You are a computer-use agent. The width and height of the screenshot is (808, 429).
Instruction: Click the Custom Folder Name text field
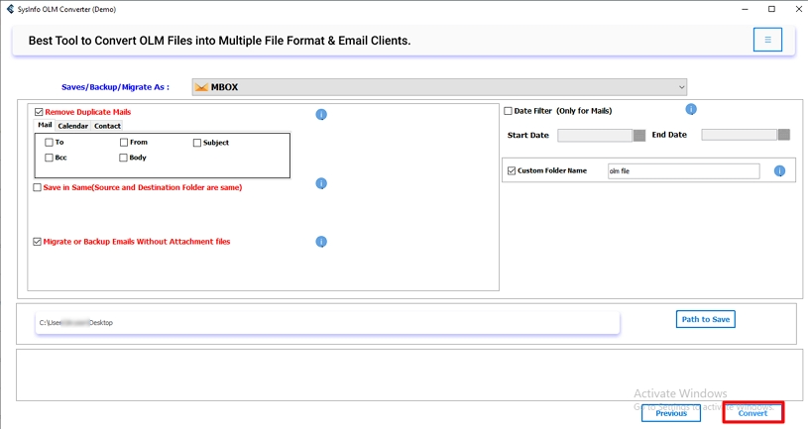click(x=682, y=171)
